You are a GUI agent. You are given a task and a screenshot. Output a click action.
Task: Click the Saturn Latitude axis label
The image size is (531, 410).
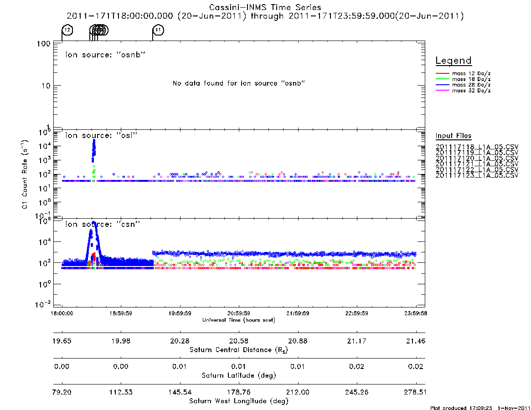click(x=238, y=375)
